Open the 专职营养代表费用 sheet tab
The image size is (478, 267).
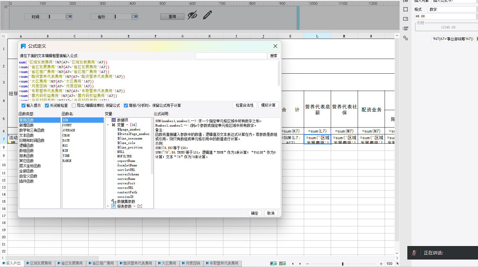click(222, 263)
